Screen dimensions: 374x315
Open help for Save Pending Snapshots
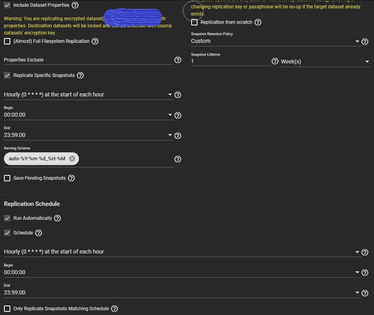click(71, 178)
